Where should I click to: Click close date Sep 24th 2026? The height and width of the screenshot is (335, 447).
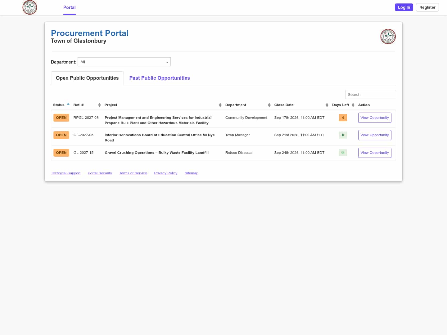(x=299, y=153)
